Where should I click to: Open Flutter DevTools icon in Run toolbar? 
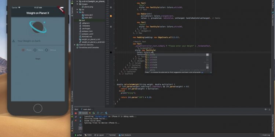(x=98, y=113)
